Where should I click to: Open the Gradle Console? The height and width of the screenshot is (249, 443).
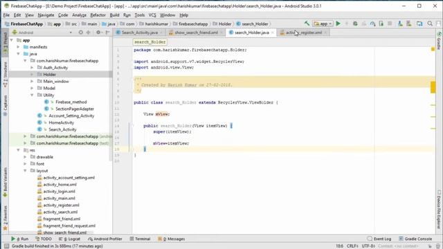(x=415, y=239)
